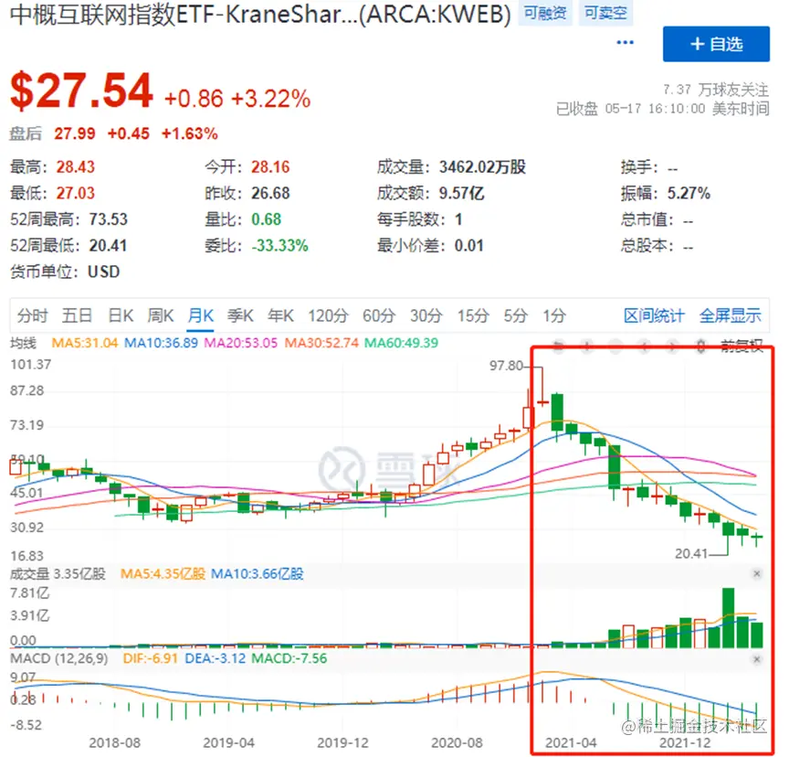Click the 委比 value -33.33%
Viewport: 789px width, 757px height.
[x=279, y=246]
